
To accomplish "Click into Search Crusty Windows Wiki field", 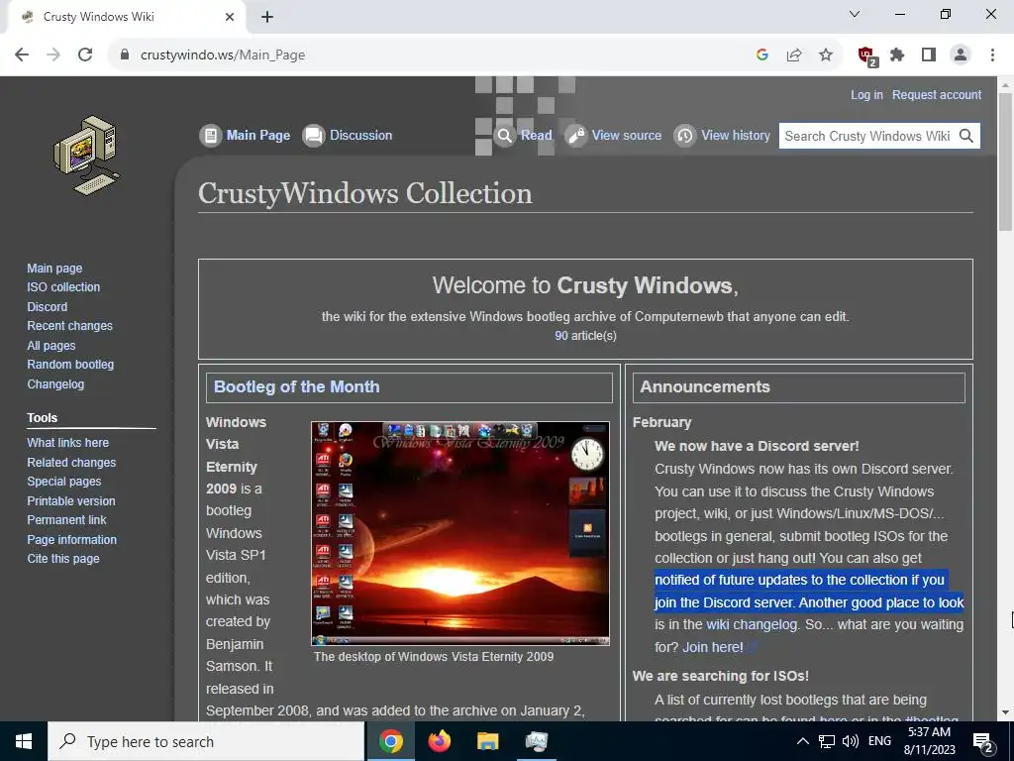I will pos(866,136).
